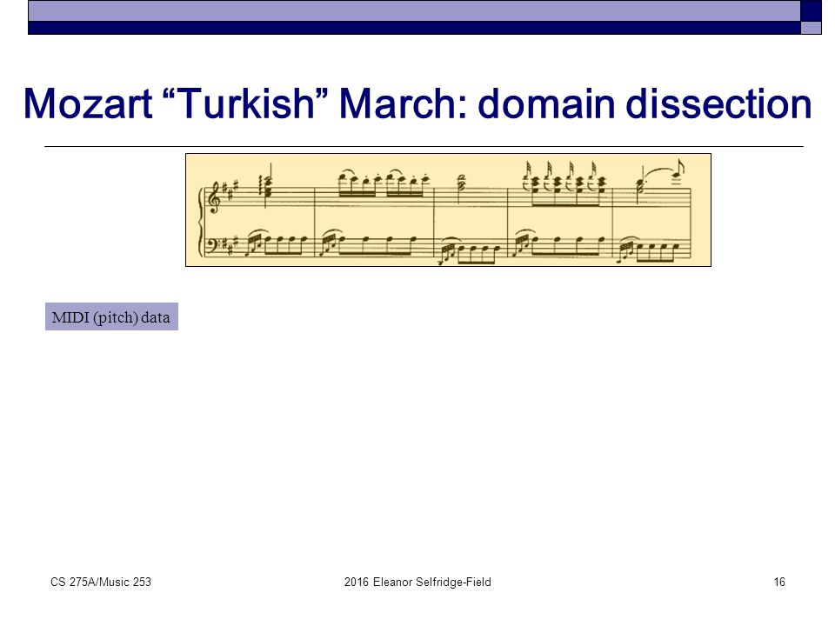This screenshot has width=835, height=626.
Task: Click the footer text 'CS 275A/Music 253'
Action: (101, 582)
